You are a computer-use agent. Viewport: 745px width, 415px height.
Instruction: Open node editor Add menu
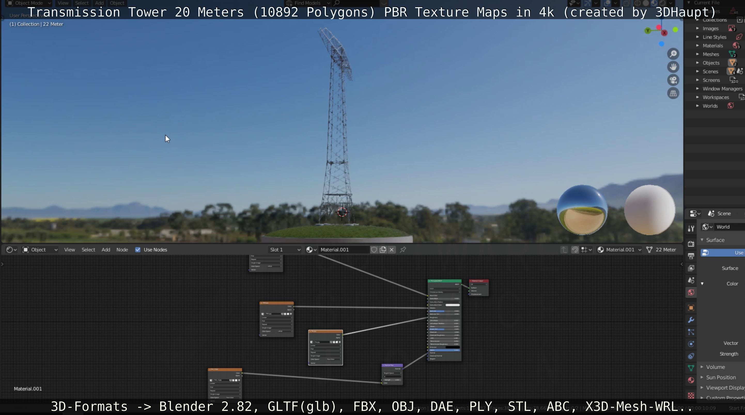(106, 250)
